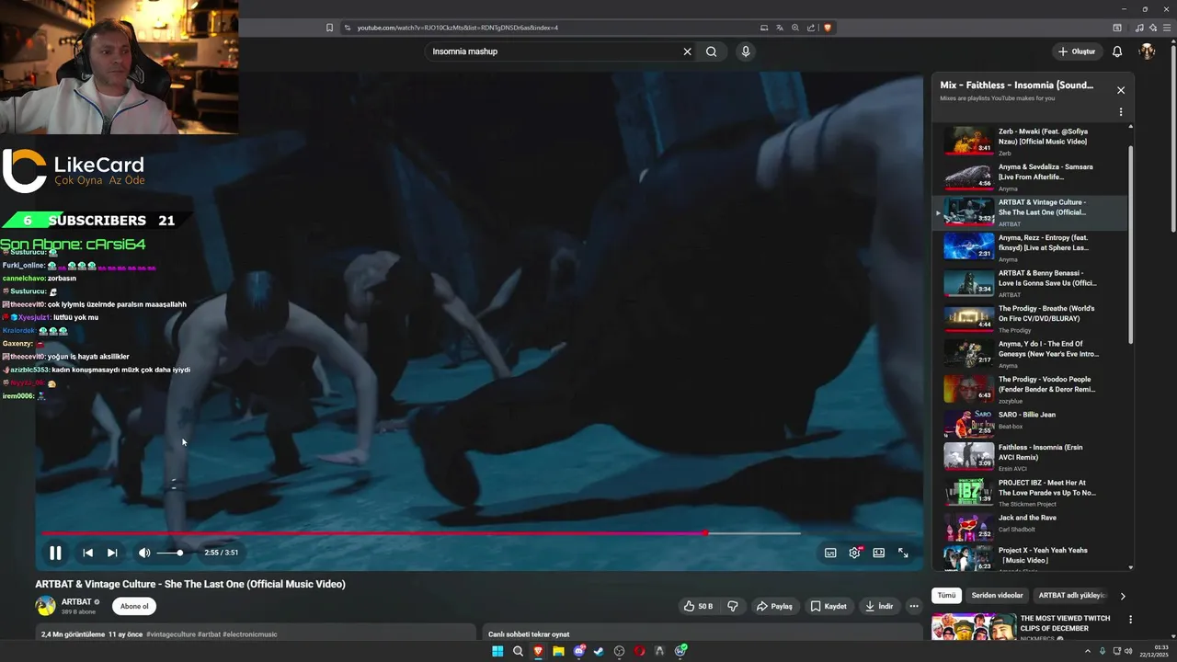This screenshot has width=1177, height=662.
Task: Play Anyma & Sevdaliza - Samsara from the mix
Action: [x=1030, y=177]
